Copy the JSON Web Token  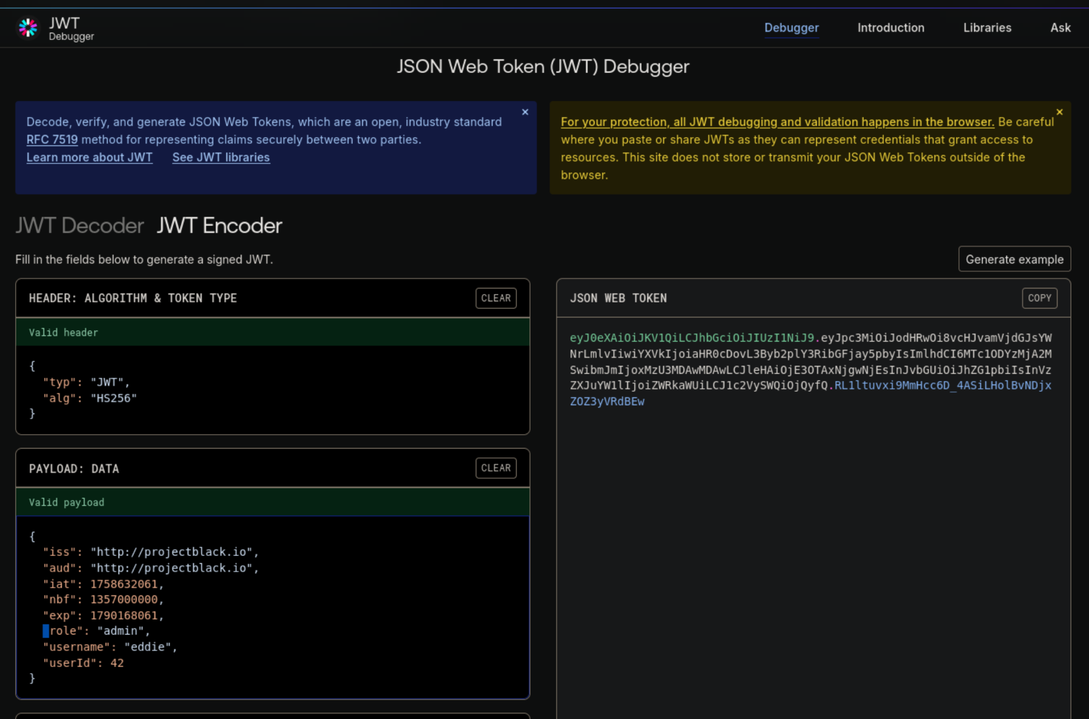(x=1039, y=298)
